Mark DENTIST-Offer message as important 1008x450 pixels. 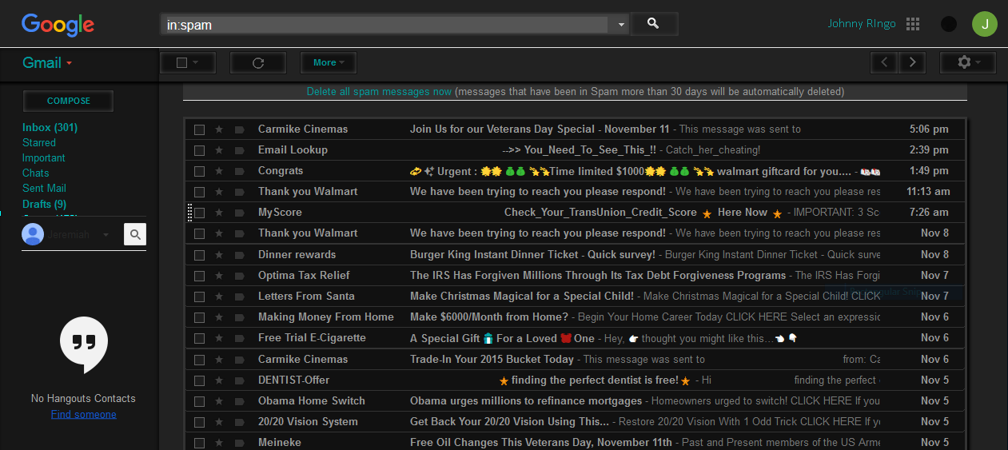click(x=239, y=380)
